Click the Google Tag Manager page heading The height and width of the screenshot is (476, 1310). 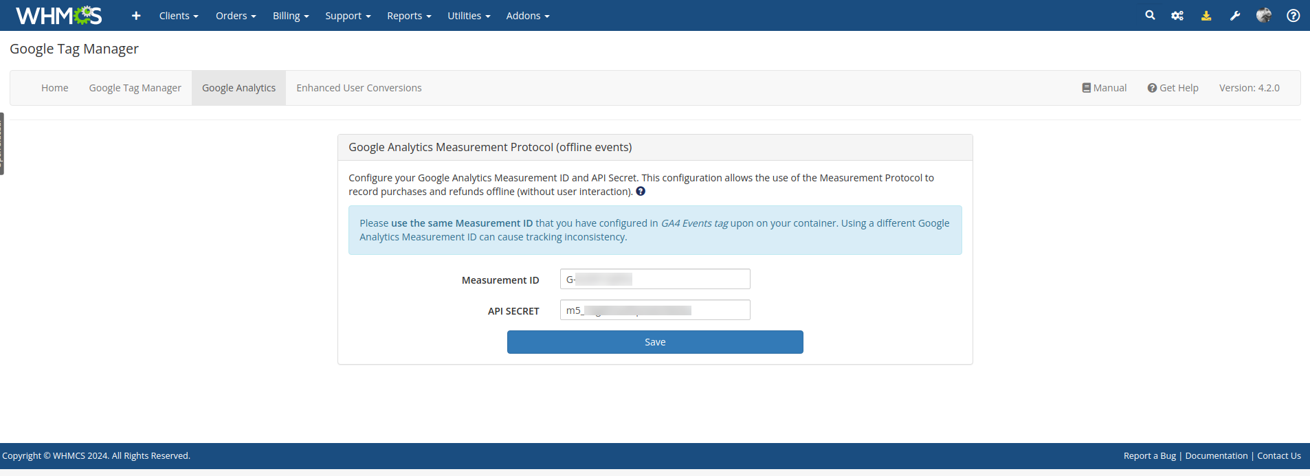pyautogui.click(x=74, y=49)
